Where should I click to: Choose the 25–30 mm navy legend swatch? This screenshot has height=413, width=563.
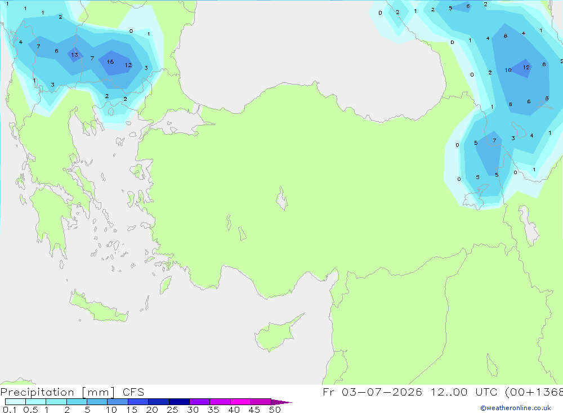coord(179,402)
